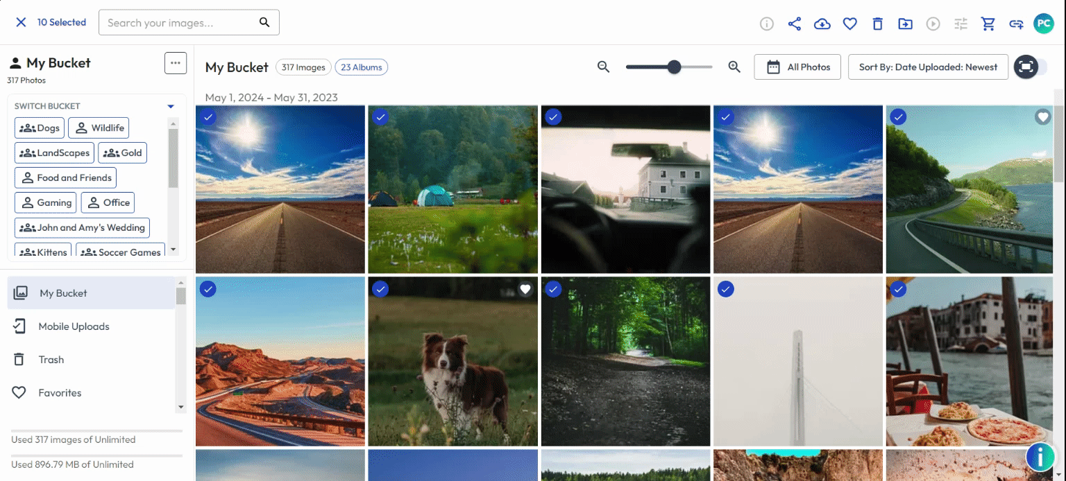Open the Trash section in the sidebar

click(x=91, y=360)
